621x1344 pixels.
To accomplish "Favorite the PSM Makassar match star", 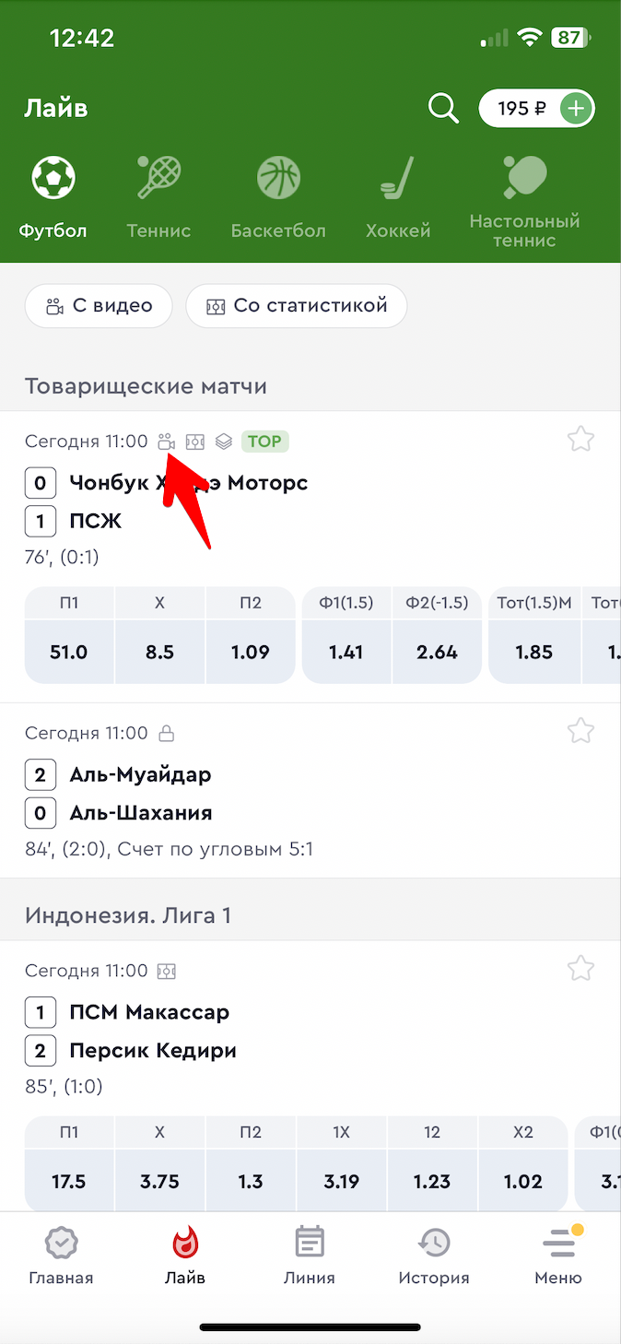I will tap(580, 968).
